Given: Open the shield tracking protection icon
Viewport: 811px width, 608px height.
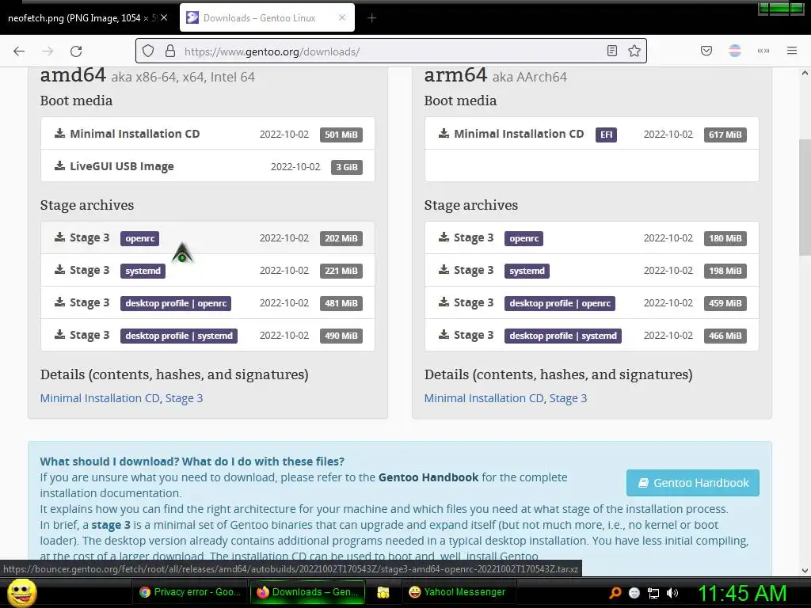Looking at the screenshot, I should [x=148, y=51].
